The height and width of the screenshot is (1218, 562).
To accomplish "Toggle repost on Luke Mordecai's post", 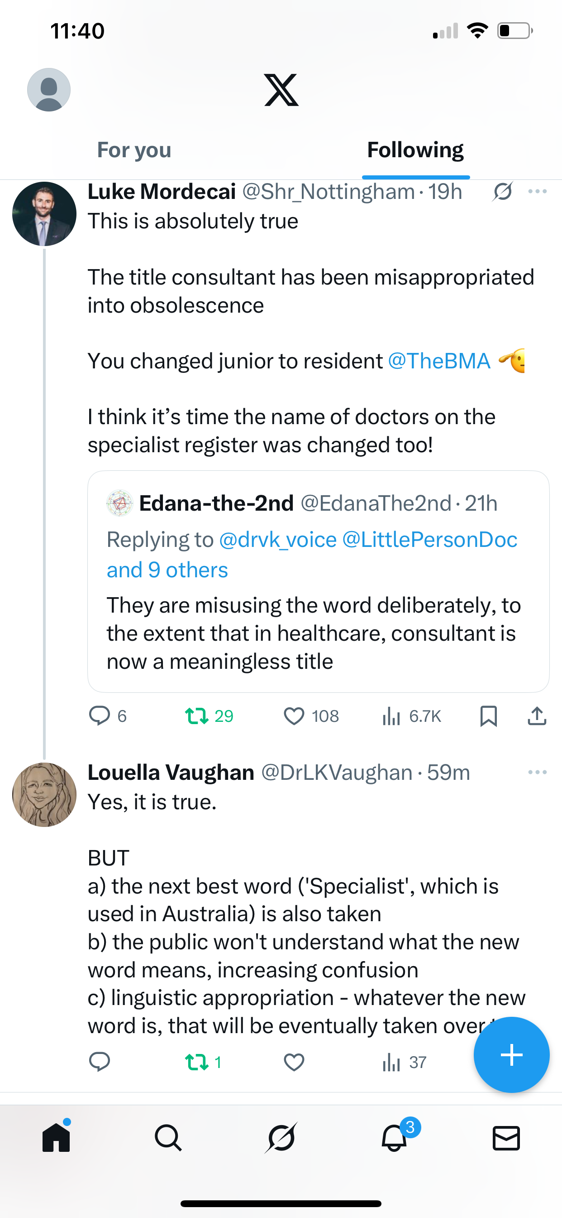I will pos(197,716).
